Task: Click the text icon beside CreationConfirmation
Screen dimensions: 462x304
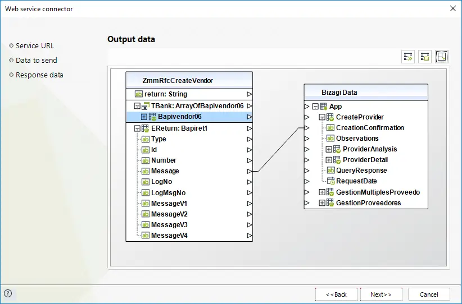Action: [x=330, y=127]
